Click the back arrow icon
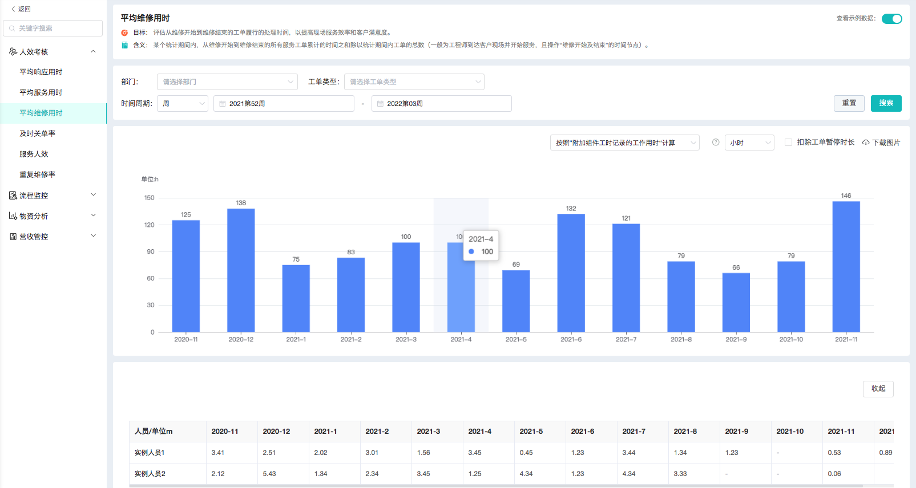This screenshot has height=488, width=916. click(x=13, y=9)
